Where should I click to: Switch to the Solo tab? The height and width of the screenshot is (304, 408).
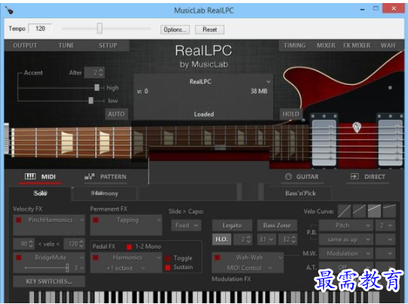(x=40, y=194)
